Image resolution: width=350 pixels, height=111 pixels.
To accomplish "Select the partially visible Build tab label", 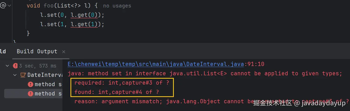I will coord(3,51).
